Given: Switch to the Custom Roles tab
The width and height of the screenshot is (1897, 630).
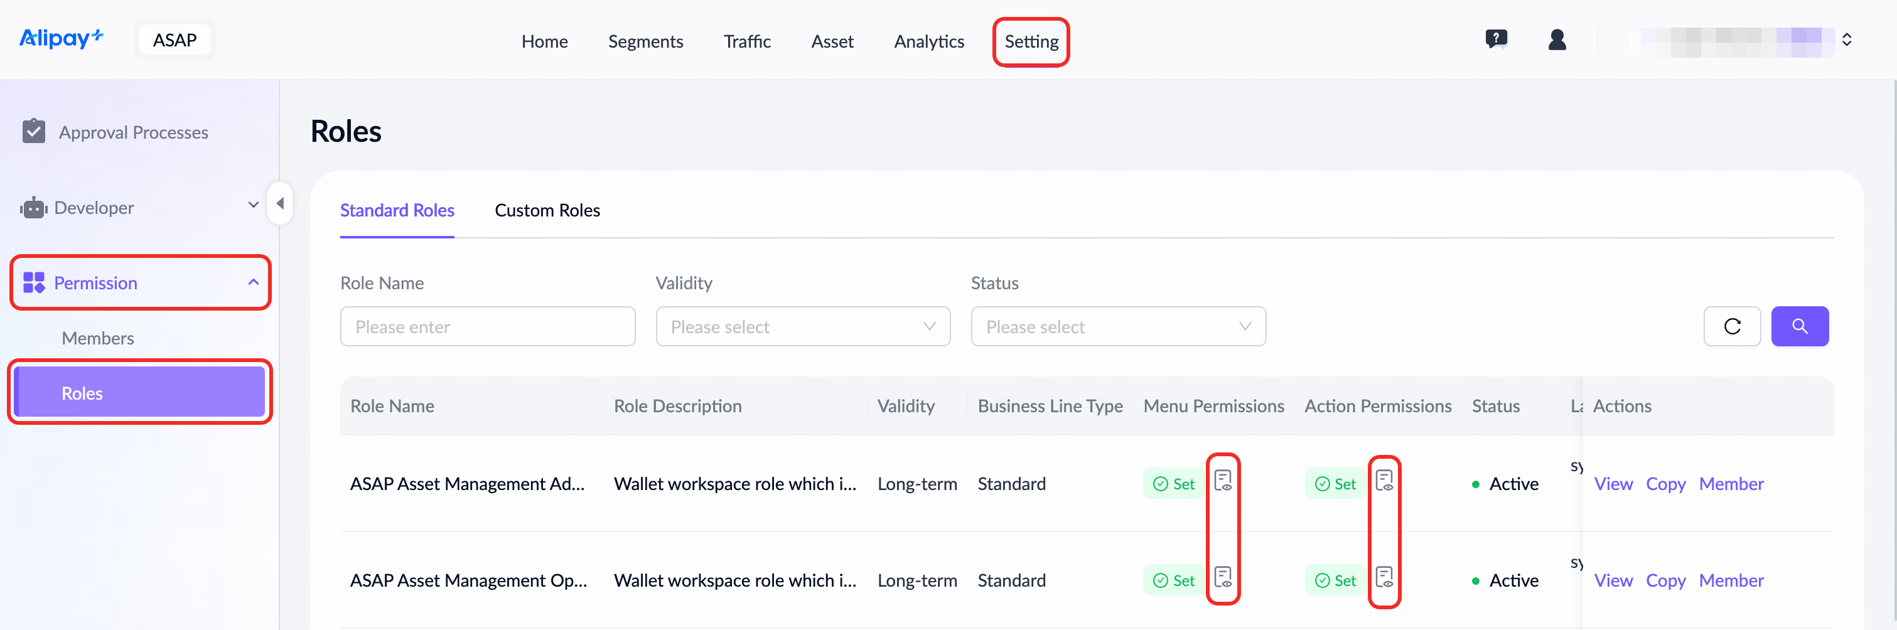Looking at the screenshot, I should click(x=547, y=210).
